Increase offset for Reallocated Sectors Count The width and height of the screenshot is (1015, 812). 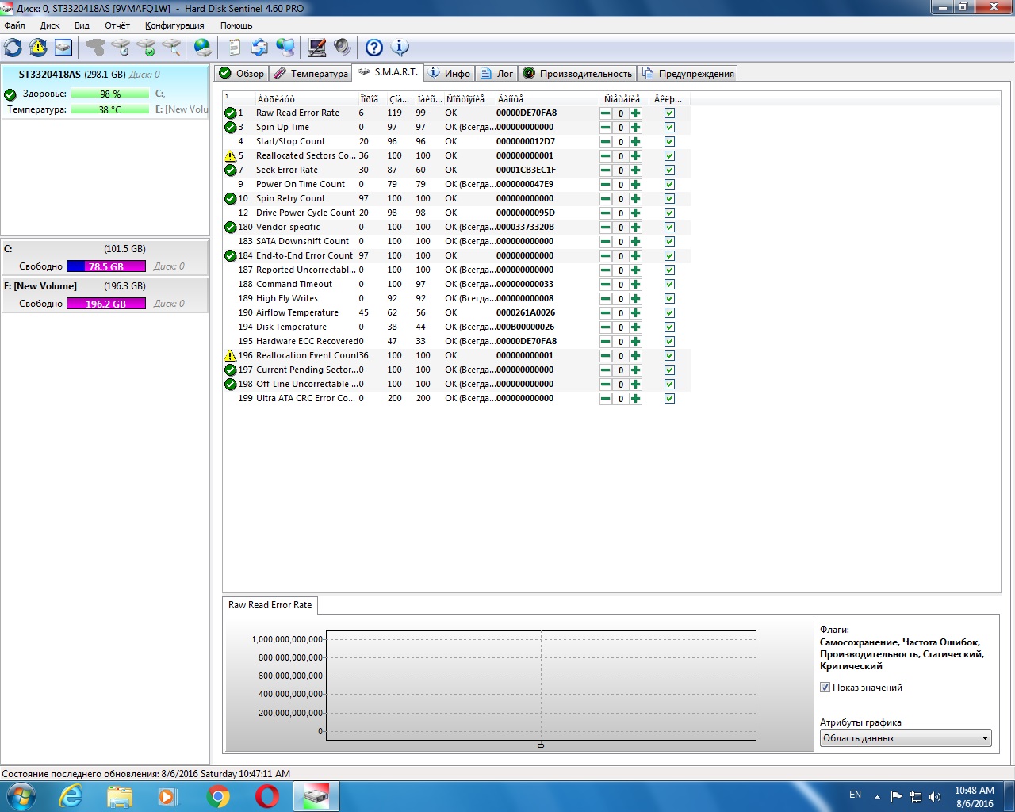click(x=636, y=156)
